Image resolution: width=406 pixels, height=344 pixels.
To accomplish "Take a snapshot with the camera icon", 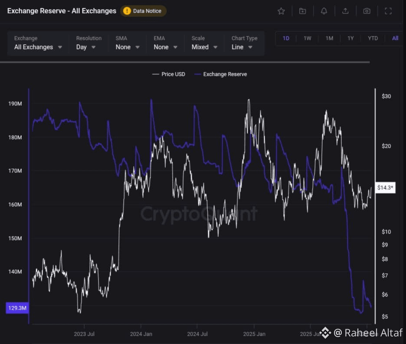I will click(x=367, y=11).
